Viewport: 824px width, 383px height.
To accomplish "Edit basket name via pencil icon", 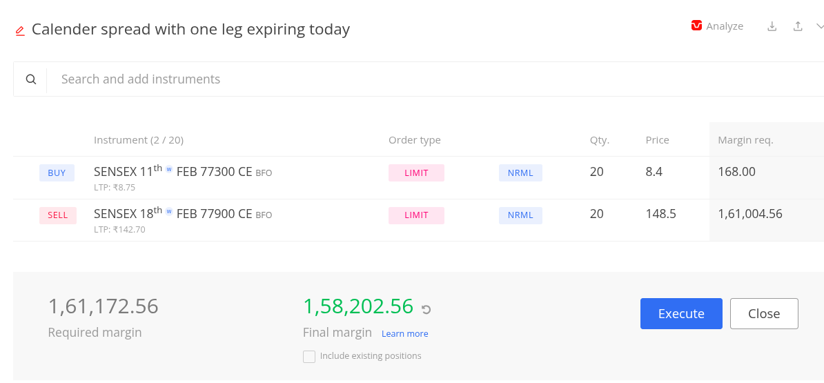I will (x=20, y=30).
